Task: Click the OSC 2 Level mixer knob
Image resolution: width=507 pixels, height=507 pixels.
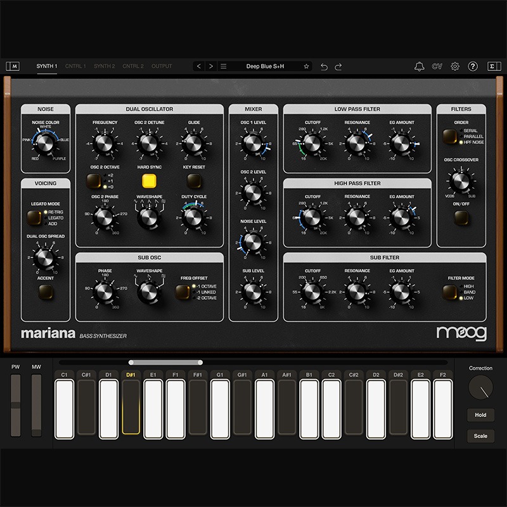Action: click(x=253, y=193)
